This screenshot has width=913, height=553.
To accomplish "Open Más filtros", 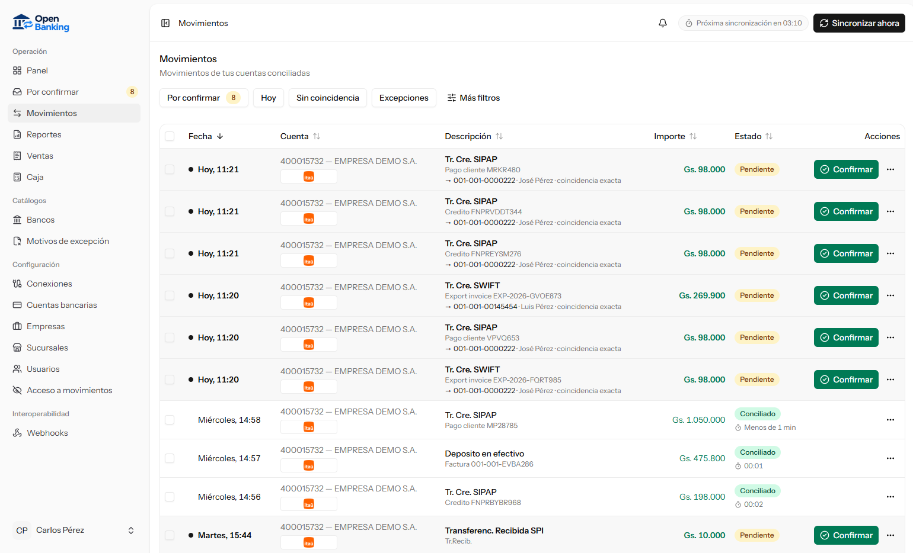I will coord(474,98).
